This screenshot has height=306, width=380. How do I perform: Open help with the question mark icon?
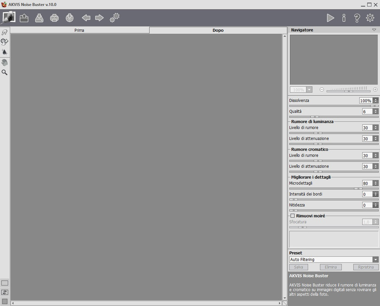(x=357, y=18)
